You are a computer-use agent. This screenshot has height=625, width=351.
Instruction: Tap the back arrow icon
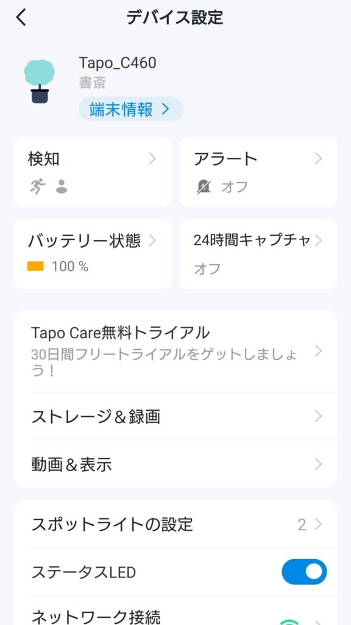pos(21,18)
